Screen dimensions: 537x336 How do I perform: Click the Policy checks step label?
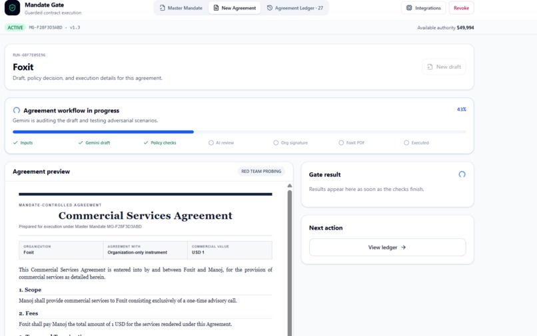point(163,142)
